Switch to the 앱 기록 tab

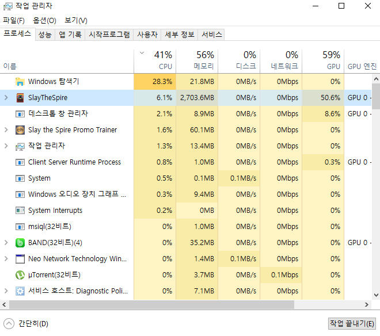click(70, 35)
